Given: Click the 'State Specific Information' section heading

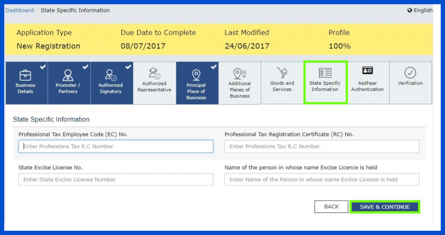Looking at the screenshot, I should click(x=51, y=119).
